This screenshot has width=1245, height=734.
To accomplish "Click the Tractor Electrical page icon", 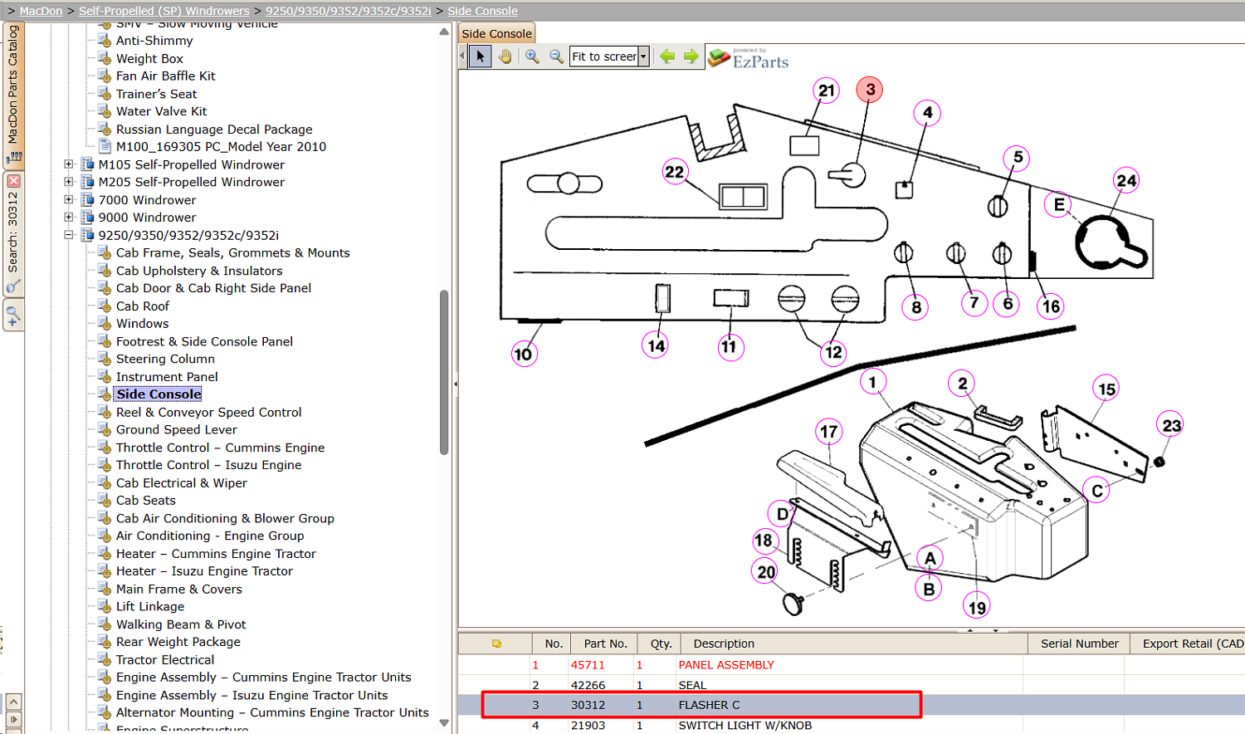I will (x=105, y=660).
